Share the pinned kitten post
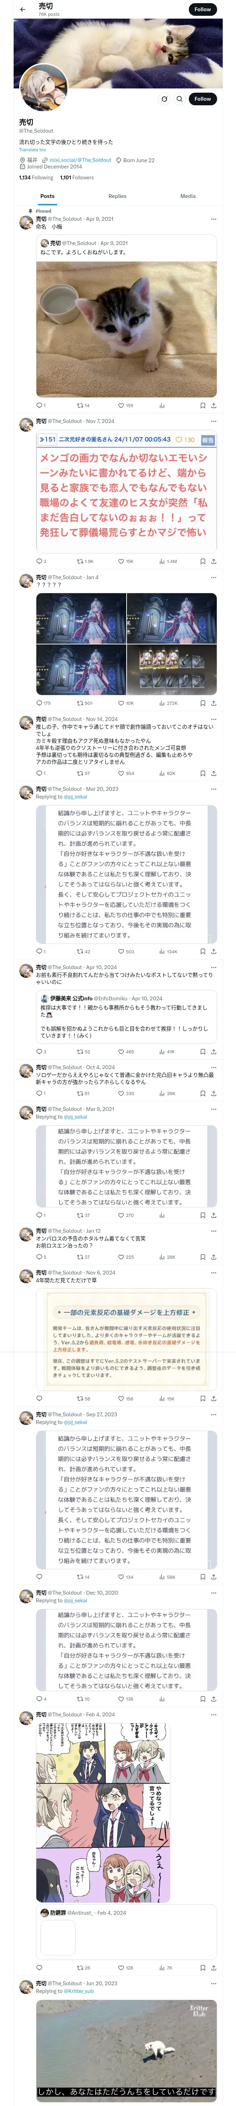 tap(213, 405)
